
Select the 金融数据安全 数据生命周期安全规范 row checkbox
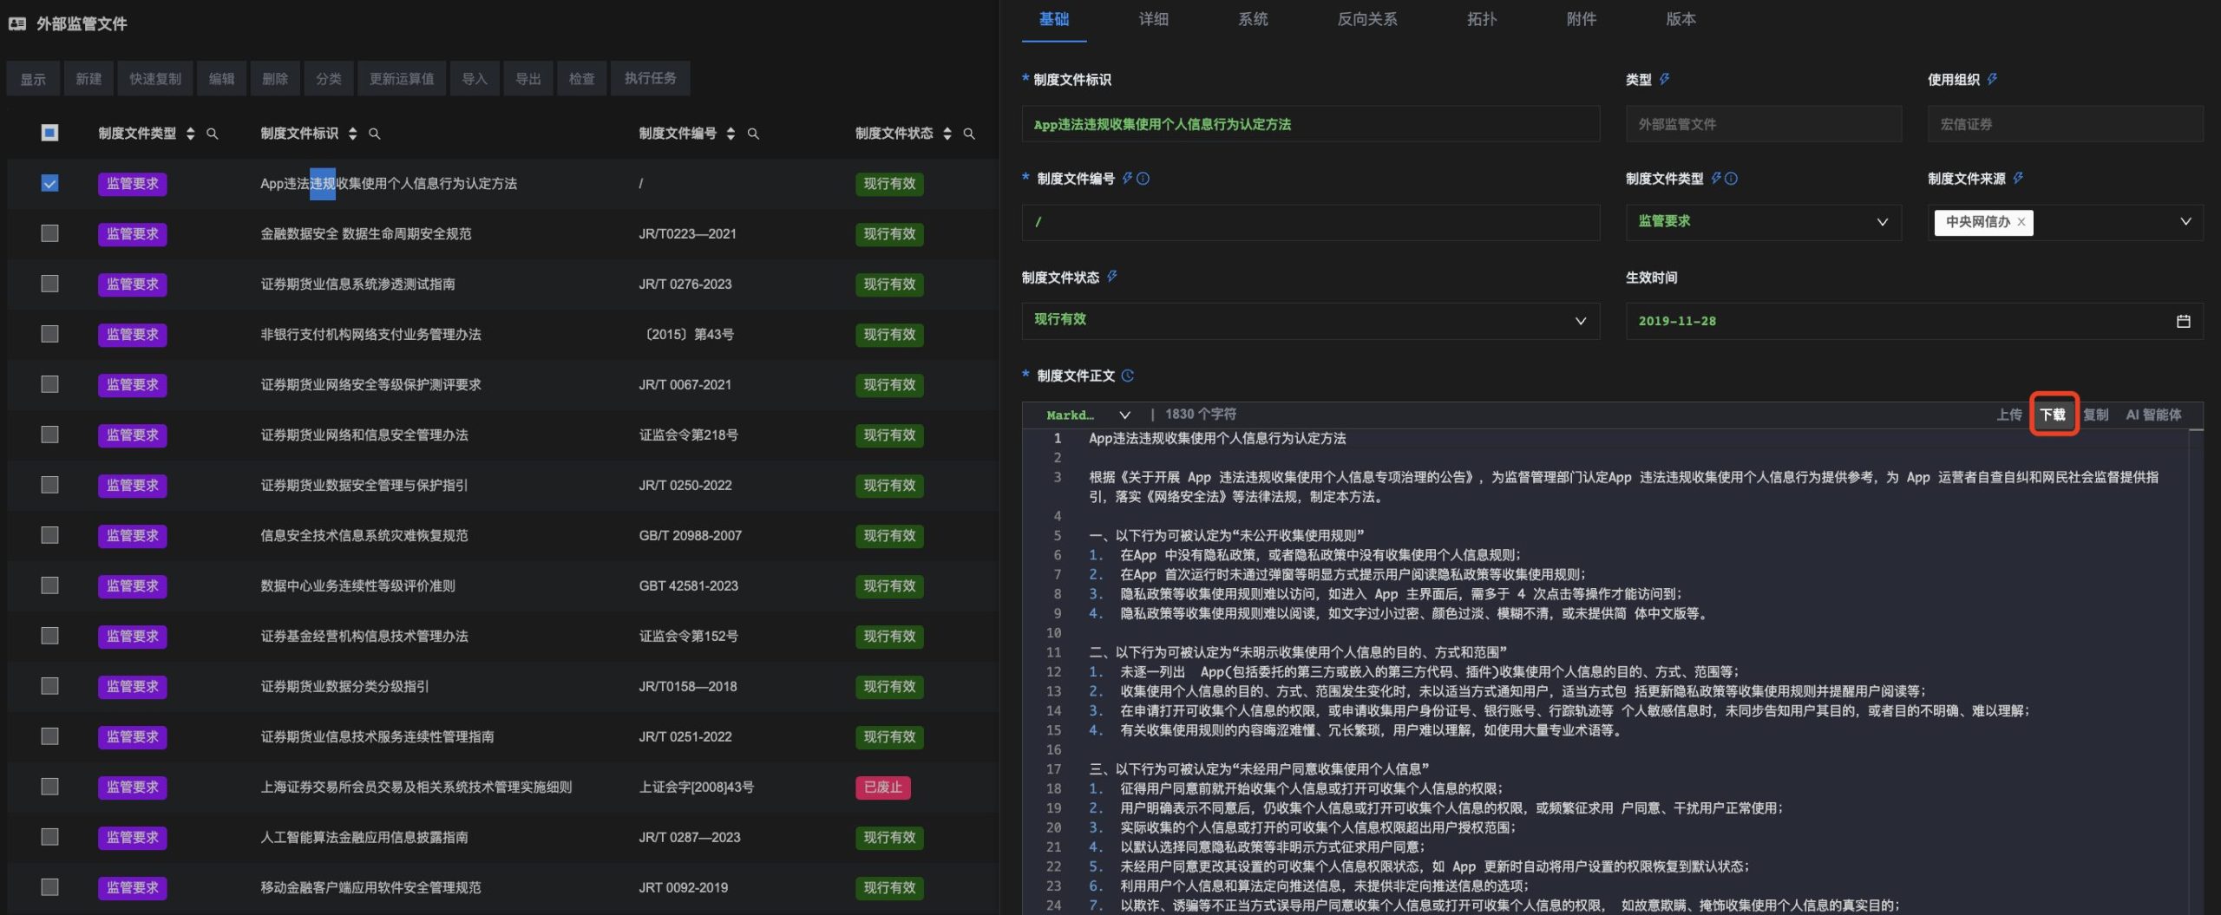click(x=49, y=233)
